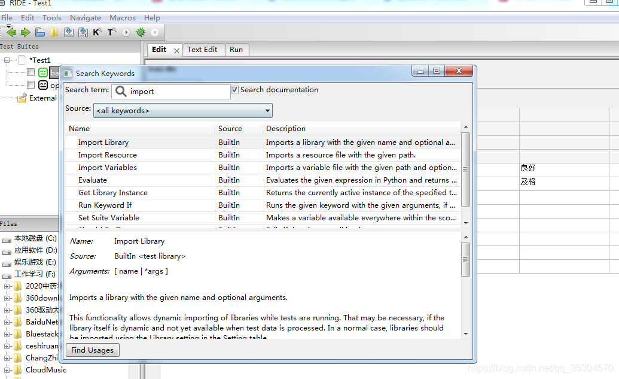Click the green robot test case icon
This screenshot has height=379, width=619.
[x=43, y=72]
